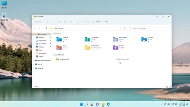Viewport: 190px width, 107px height.
Task: Click the network tray icon
Action: [x=172, y=104]
